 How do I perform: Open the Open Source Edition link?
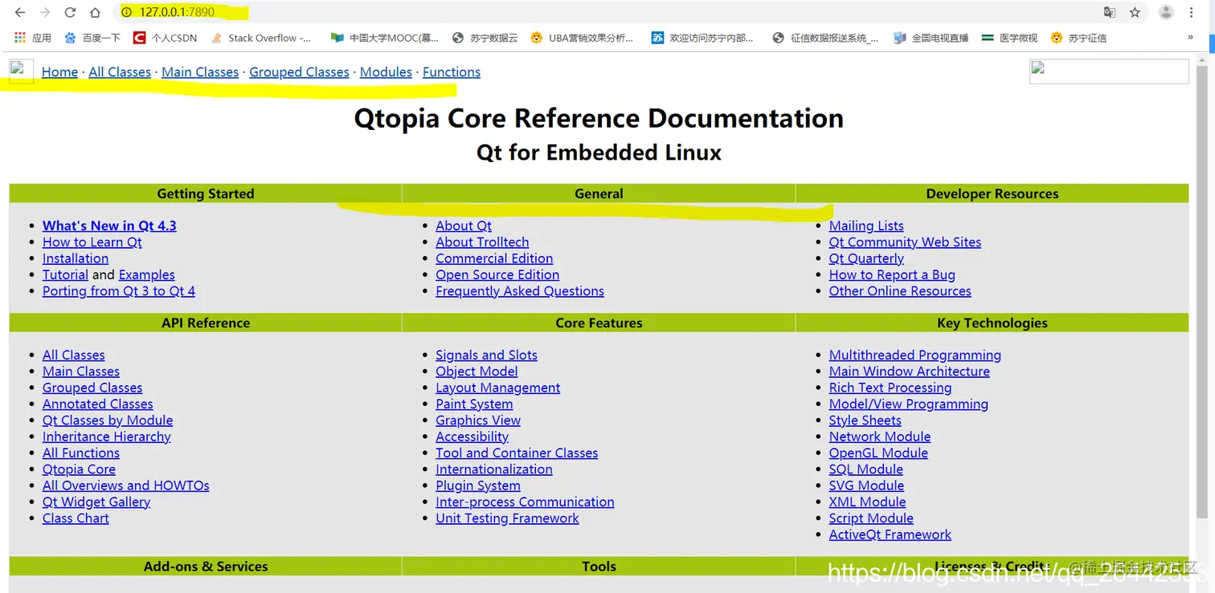pos(497,274)
